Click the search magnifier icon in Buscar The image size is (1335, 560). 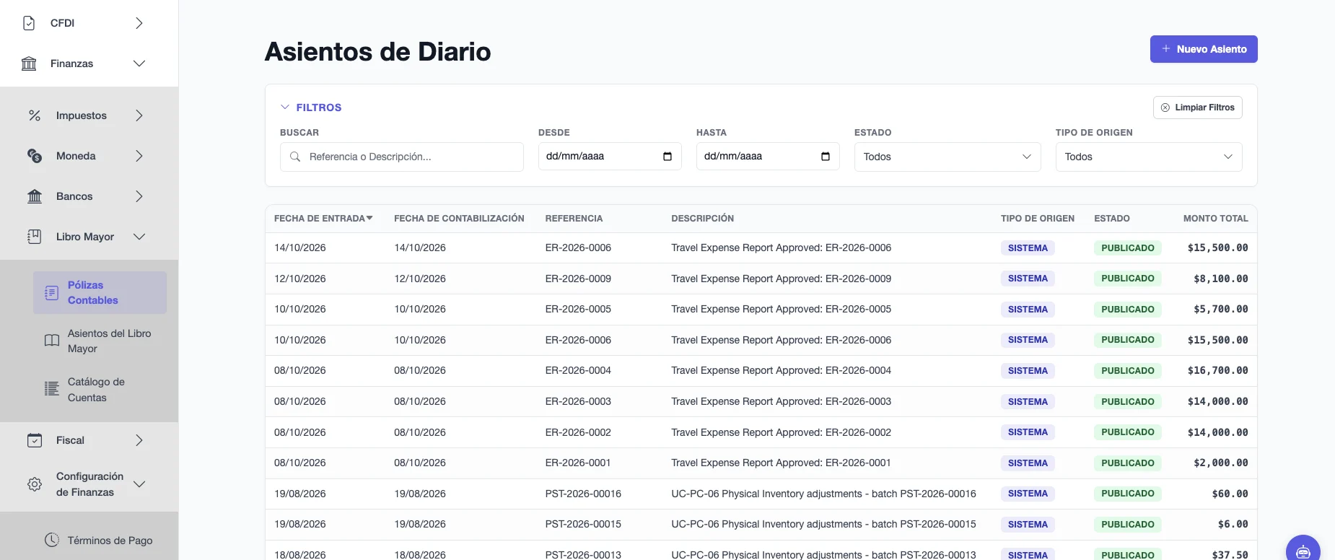pos(295,157)
